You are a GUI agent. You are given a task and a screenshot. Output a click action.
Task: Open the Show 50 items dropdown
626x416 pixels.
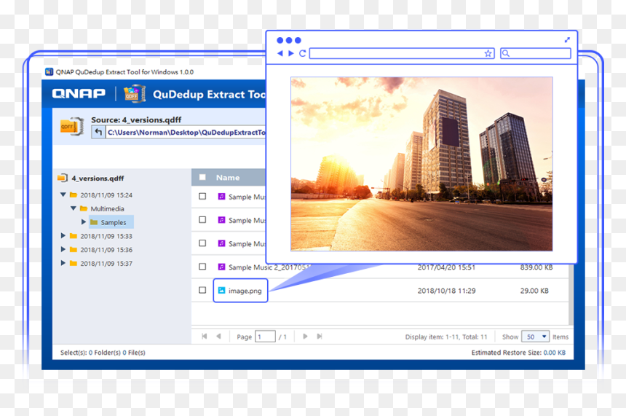pos(535,337)
